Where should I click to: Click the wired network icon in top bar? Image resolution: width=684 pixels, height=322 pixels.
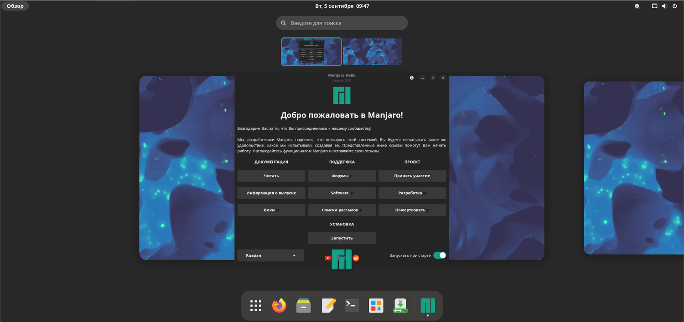654,6
